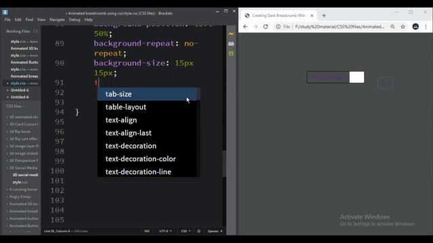
Task: Expand the 3d flip cart folder
Action: click(22, 139)
